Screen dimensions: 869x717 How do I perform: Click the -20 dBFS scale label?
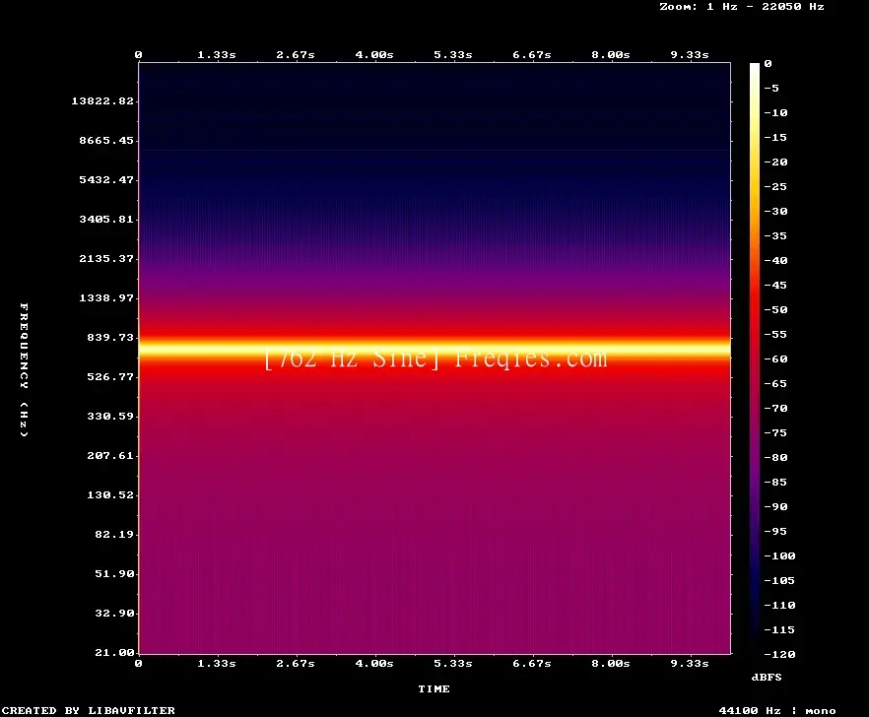tap(775, 162)
